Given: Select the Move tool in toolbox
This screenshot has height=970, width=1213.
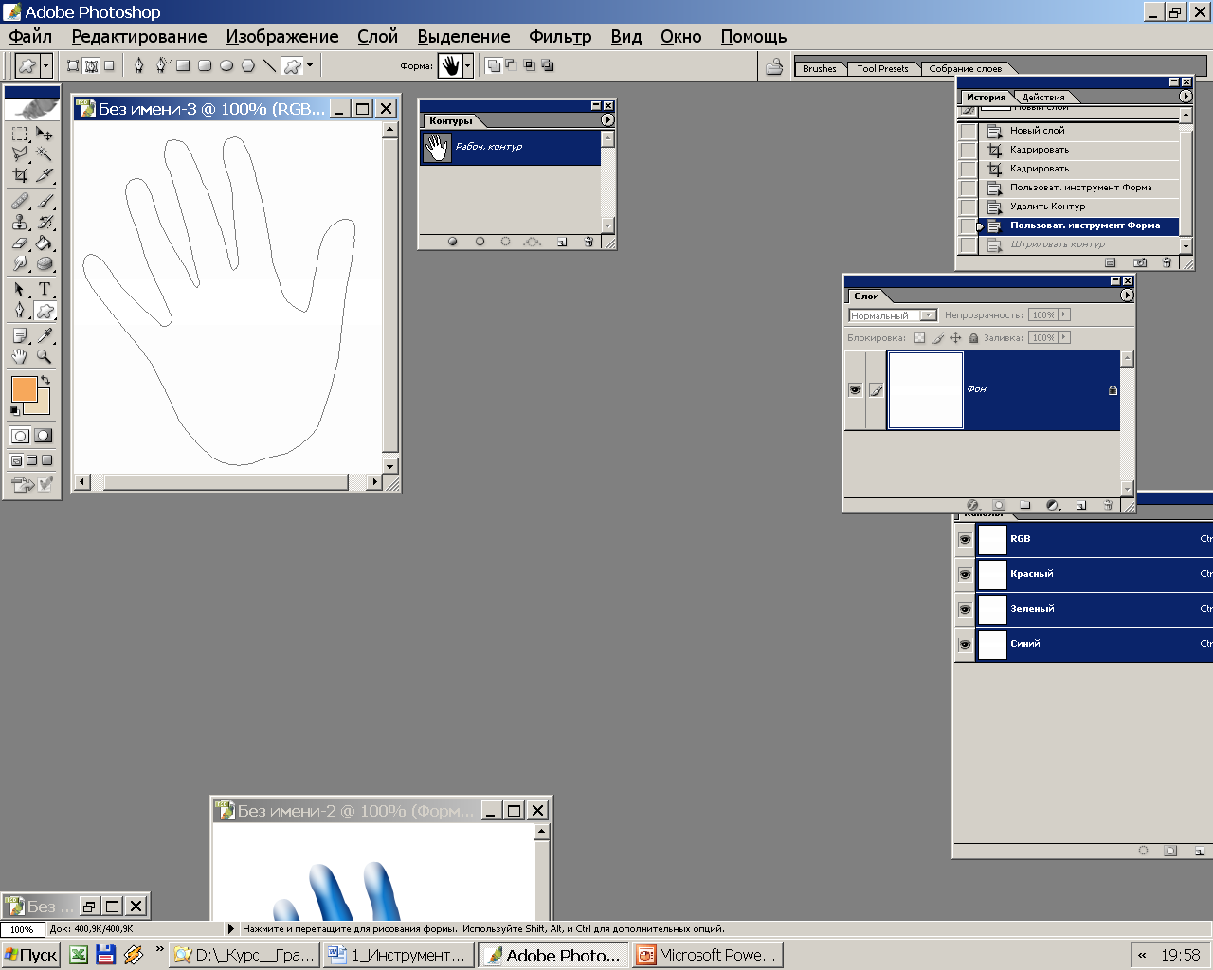Looking at the screenshot, I should [x=45, y=135].
